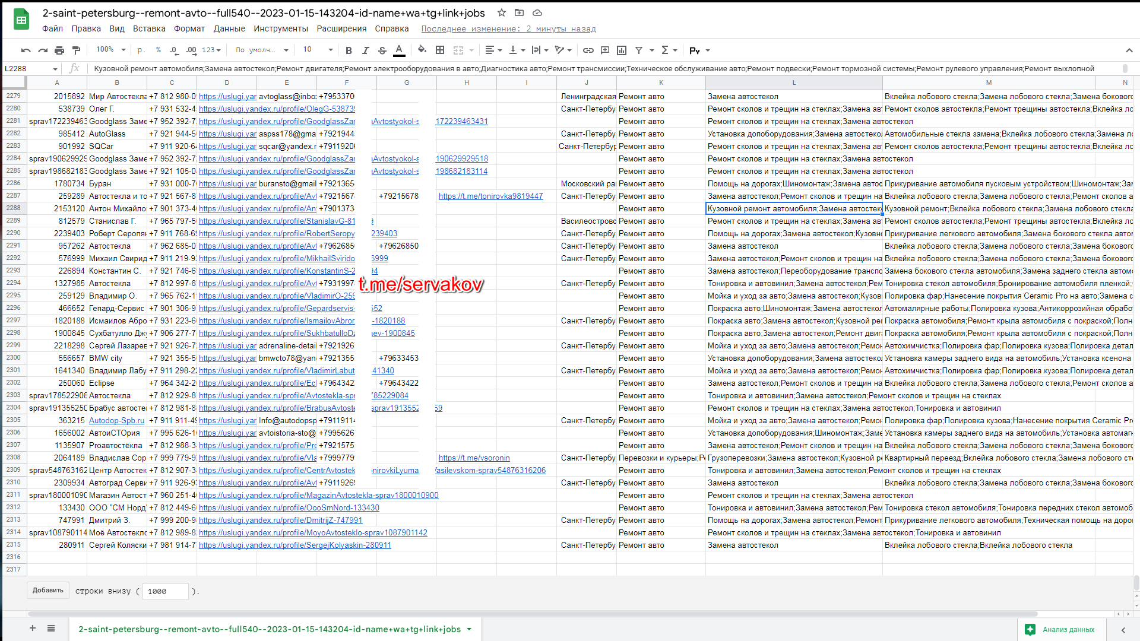This screenshot has height=641, width=1140.
Task: Insert a chart
Action: coord(622,50)
